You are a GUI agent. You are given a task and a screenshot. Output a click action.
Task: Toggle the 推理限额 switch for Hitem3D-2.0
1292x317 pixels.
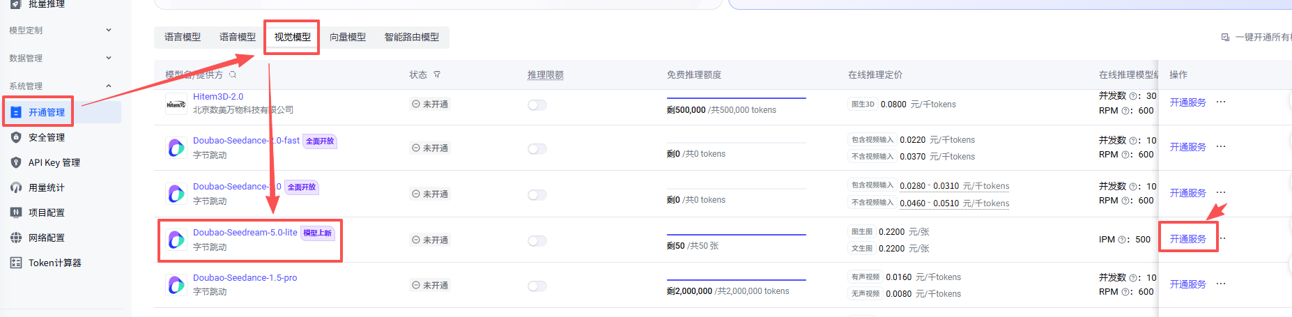537,105
